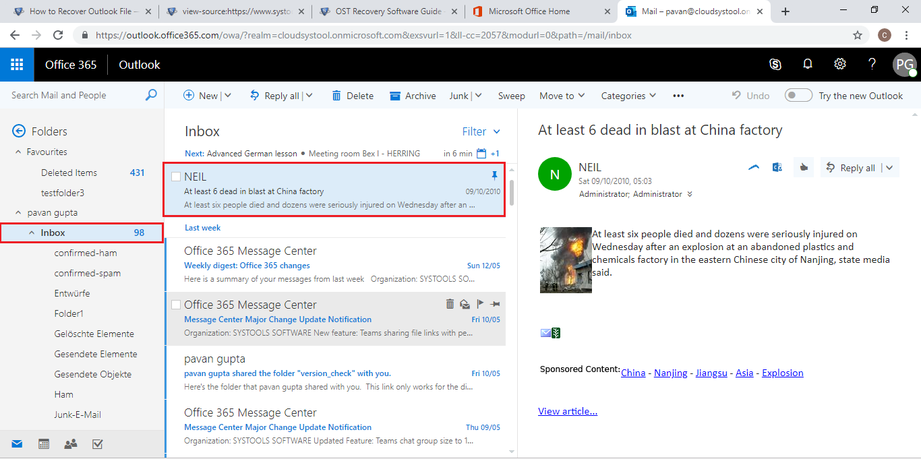Viewport: 921px width, 459px height.
Task: Click Reply all in the reading pane
Action: coord(850,168)
